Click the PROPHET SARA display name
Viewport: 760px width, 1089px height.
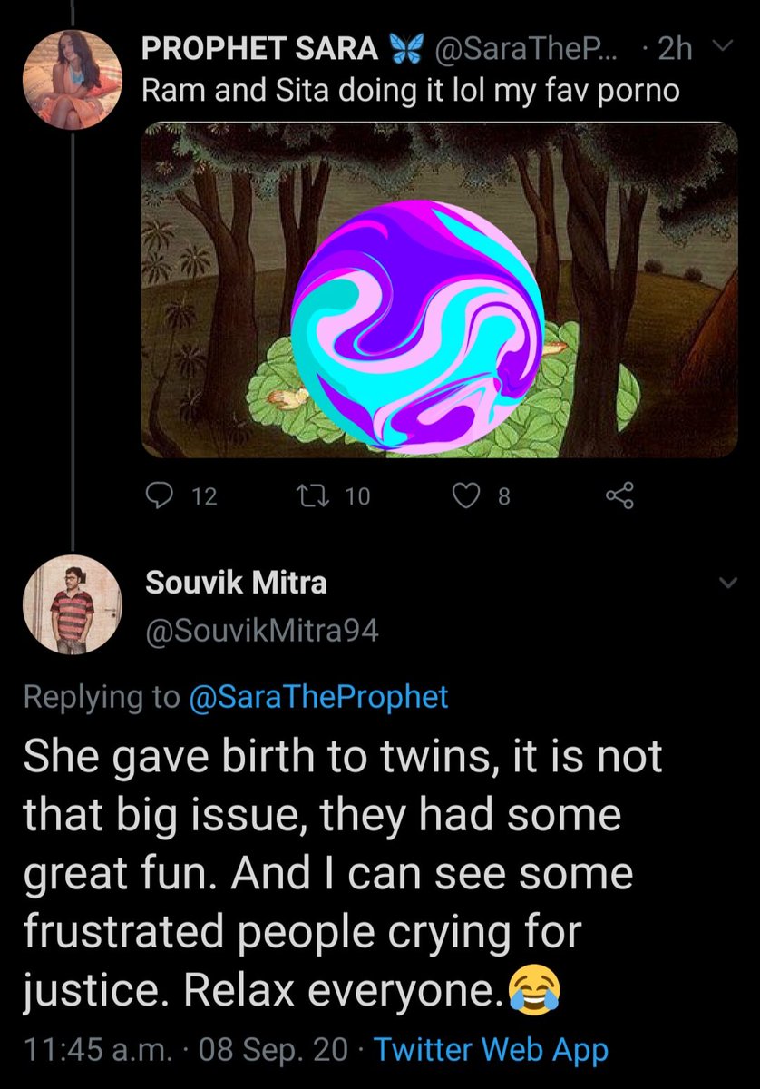click(261, 51)
